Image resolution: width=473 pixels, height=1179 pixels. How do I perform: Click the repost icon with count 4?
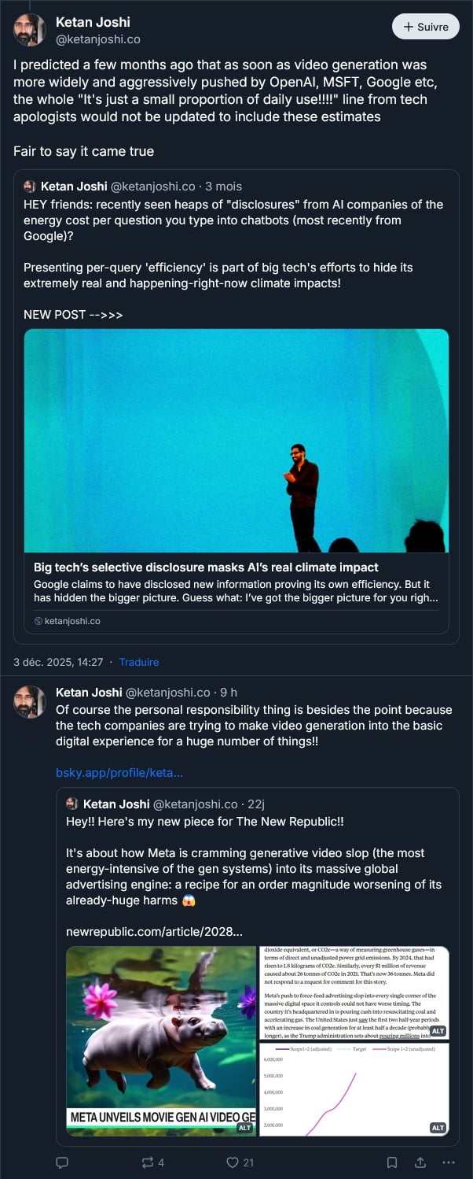[147, 1162]
